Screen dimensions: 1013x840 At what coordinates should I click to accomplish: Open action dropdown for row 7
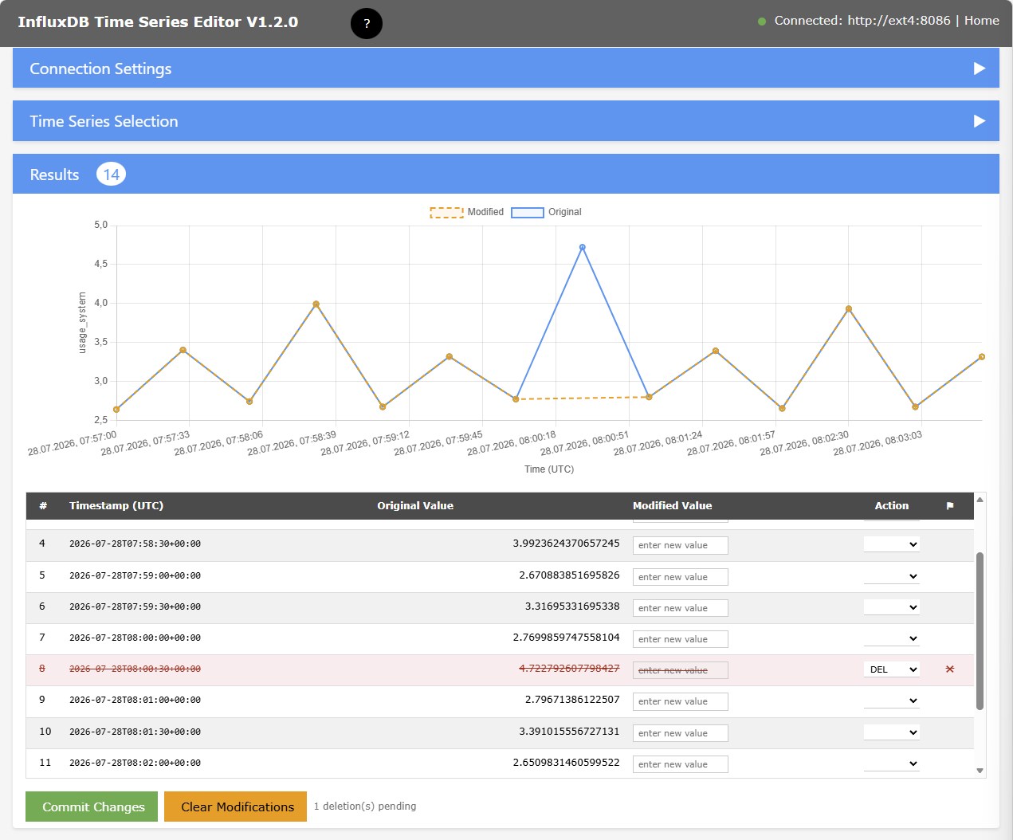tap(892, 638)
